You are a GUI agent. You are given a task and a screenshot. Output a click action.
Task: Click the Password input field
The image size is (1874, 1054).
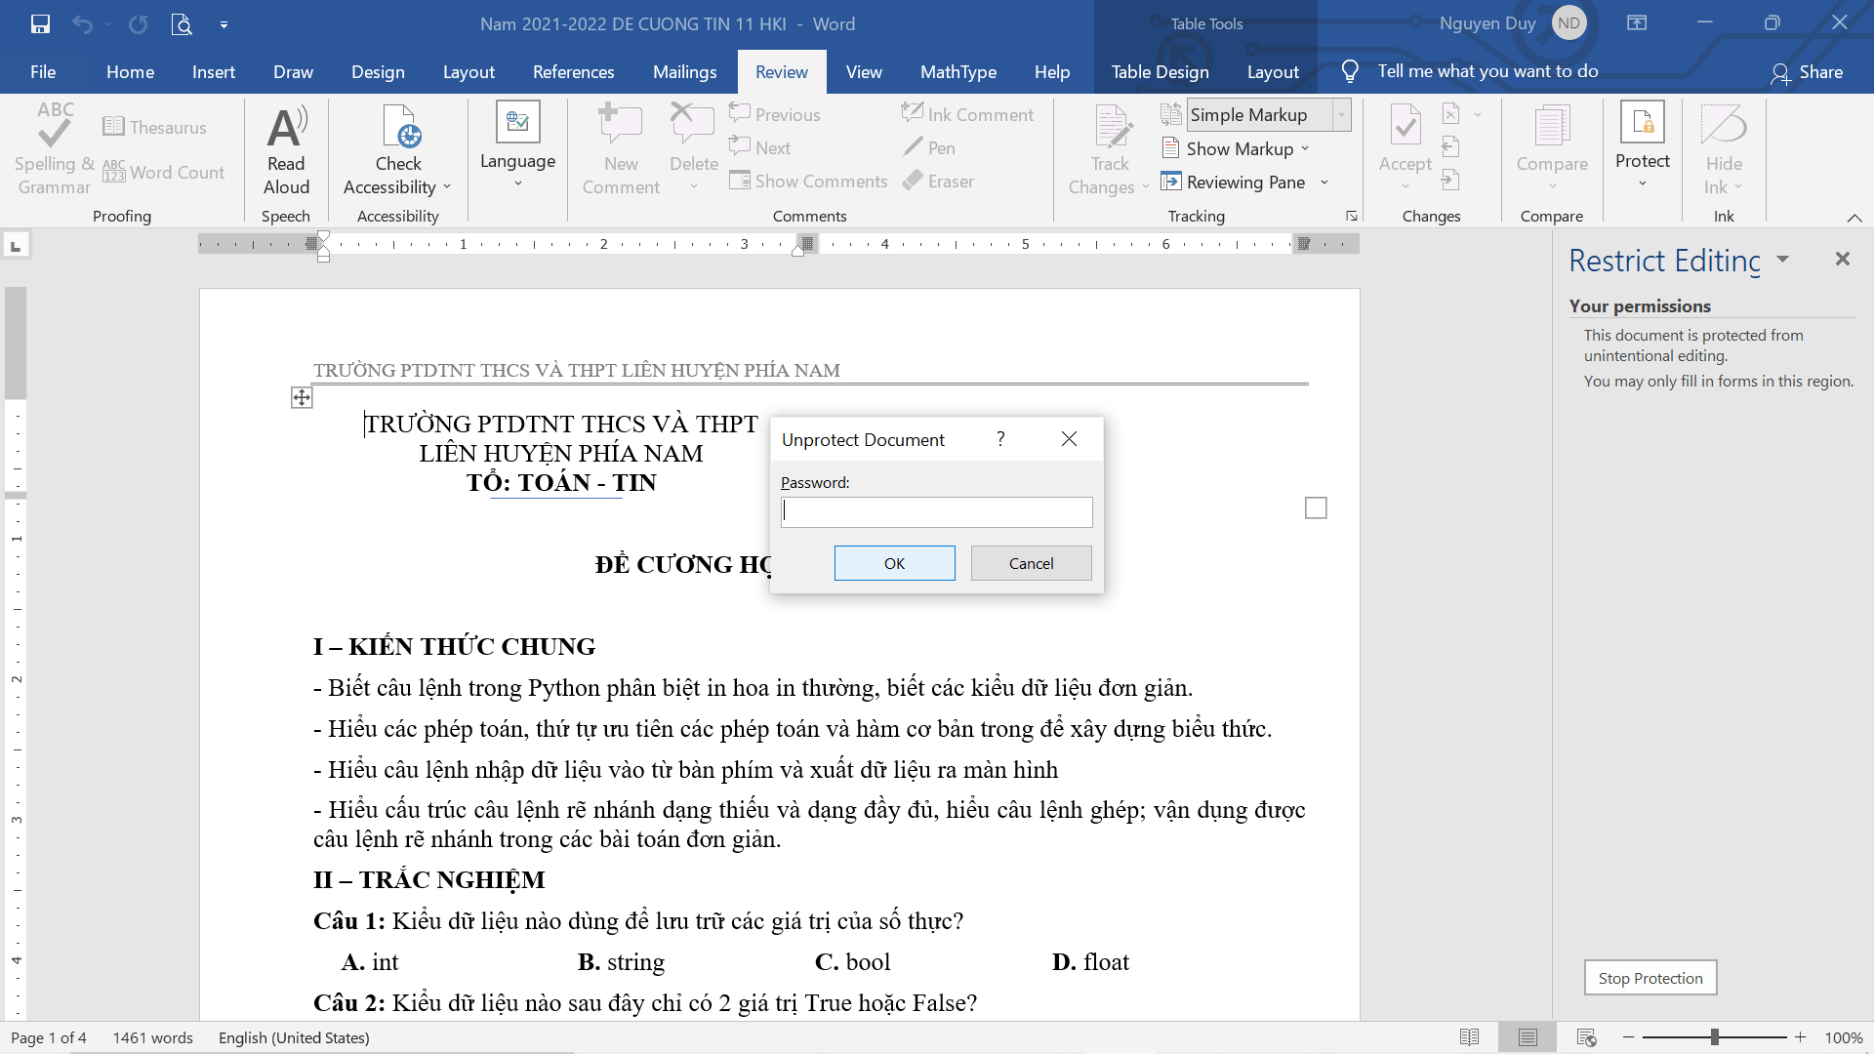click(x=936, y=512)
